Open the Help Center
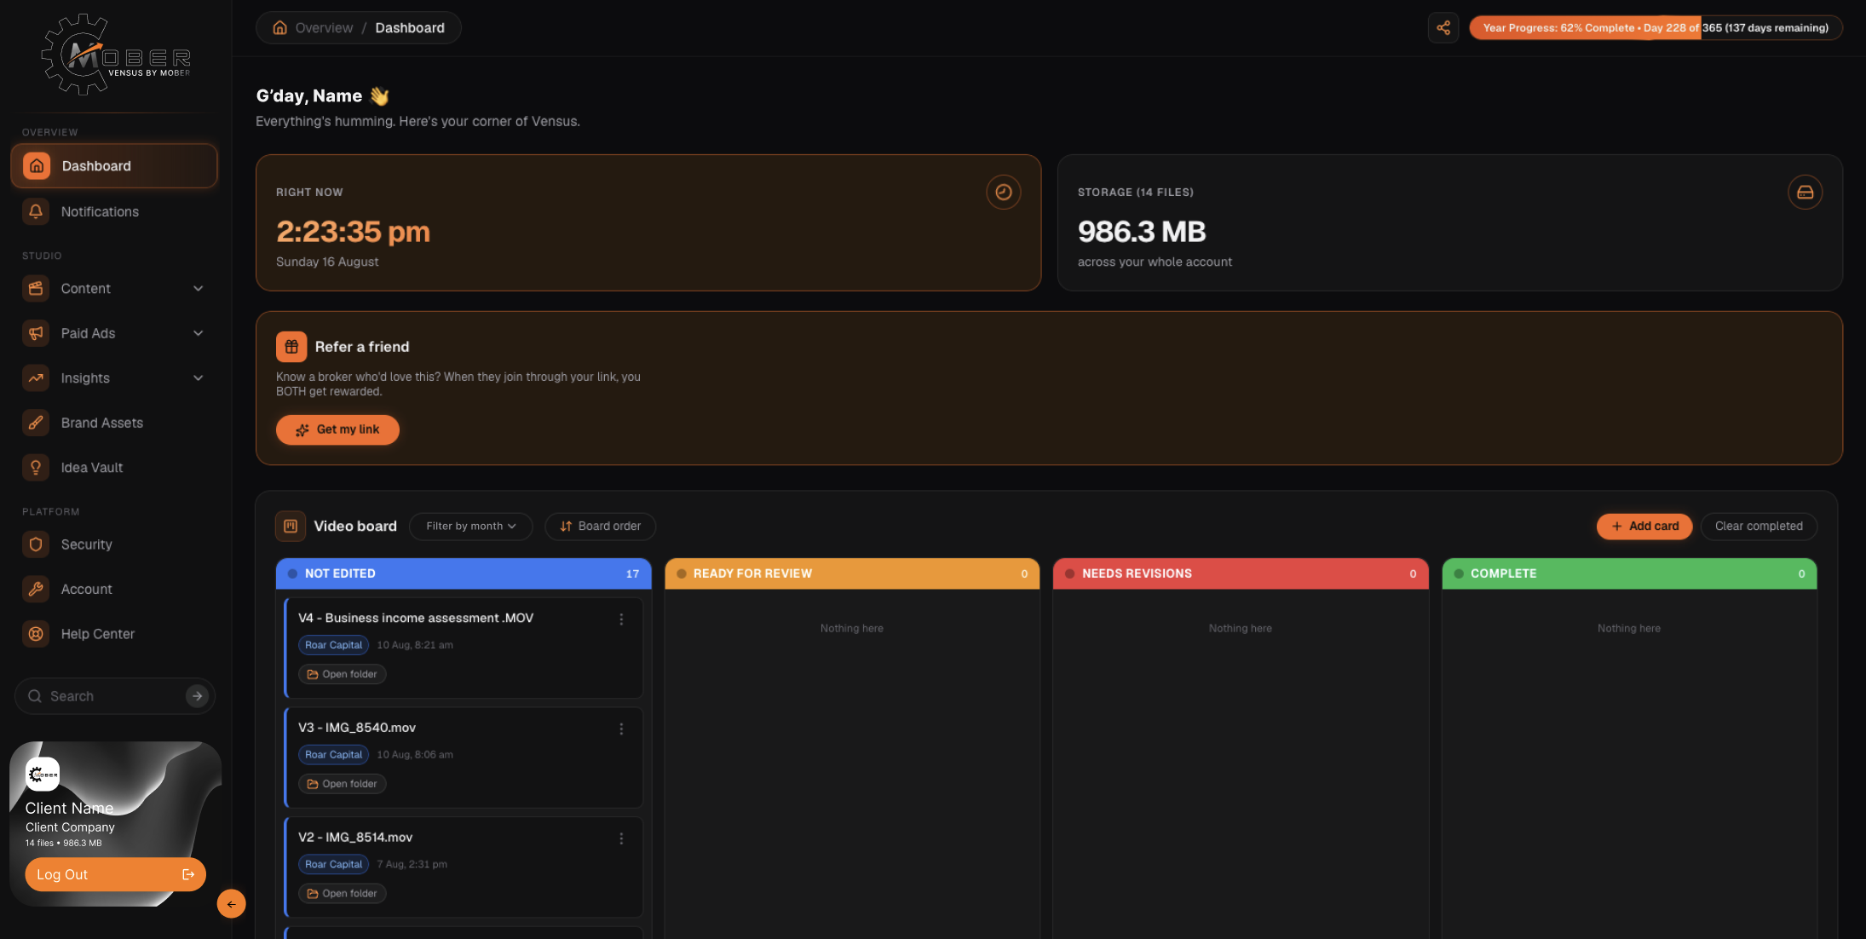 (114, 634)
